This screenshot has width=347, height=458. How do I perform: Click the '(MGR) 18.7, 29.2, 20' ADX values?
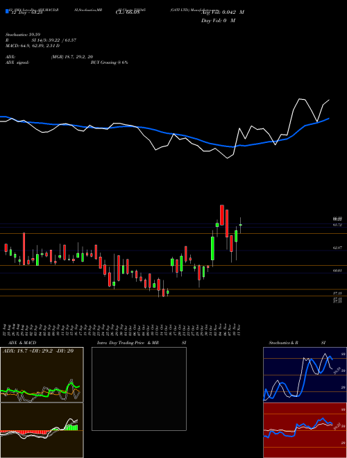pyautogui.click(x=72, y=57)
